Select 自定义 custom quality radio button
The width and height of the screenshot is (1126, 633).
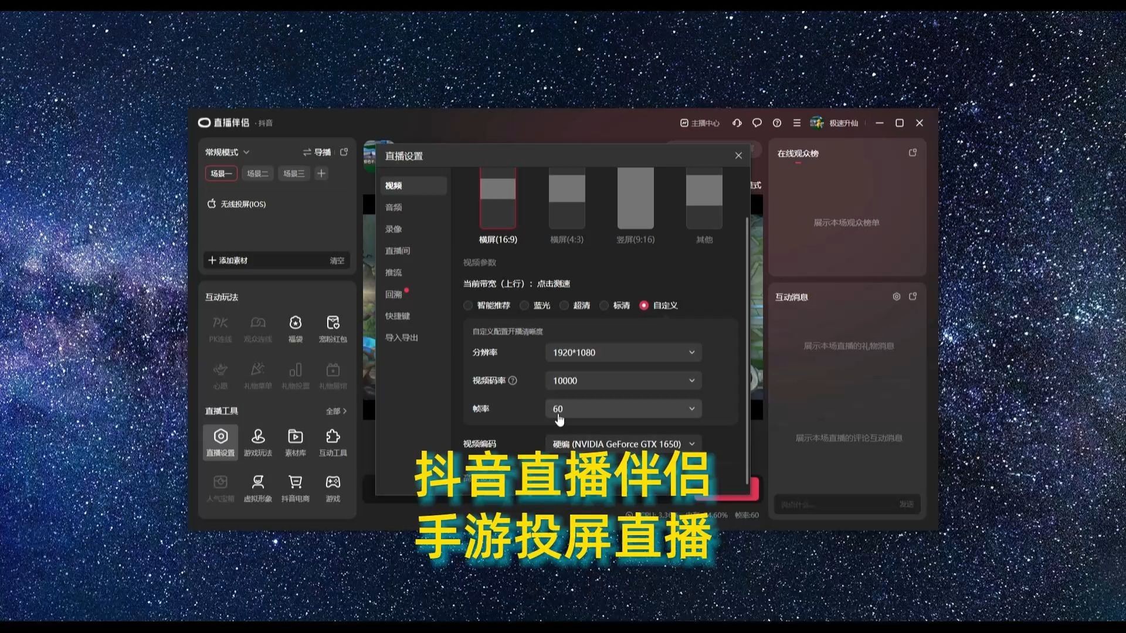644,305
